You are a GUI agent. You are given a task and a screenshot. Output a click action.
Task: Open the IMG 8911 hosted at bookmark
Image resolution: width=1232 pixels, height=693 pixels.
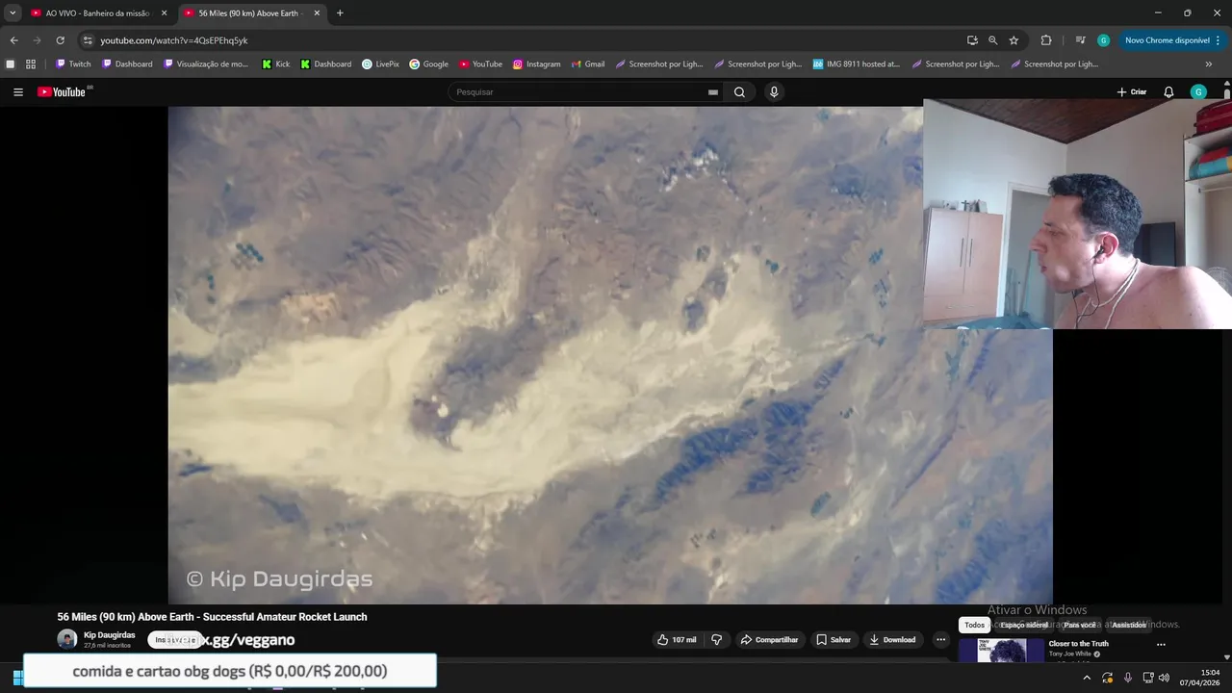pos(856,64)
